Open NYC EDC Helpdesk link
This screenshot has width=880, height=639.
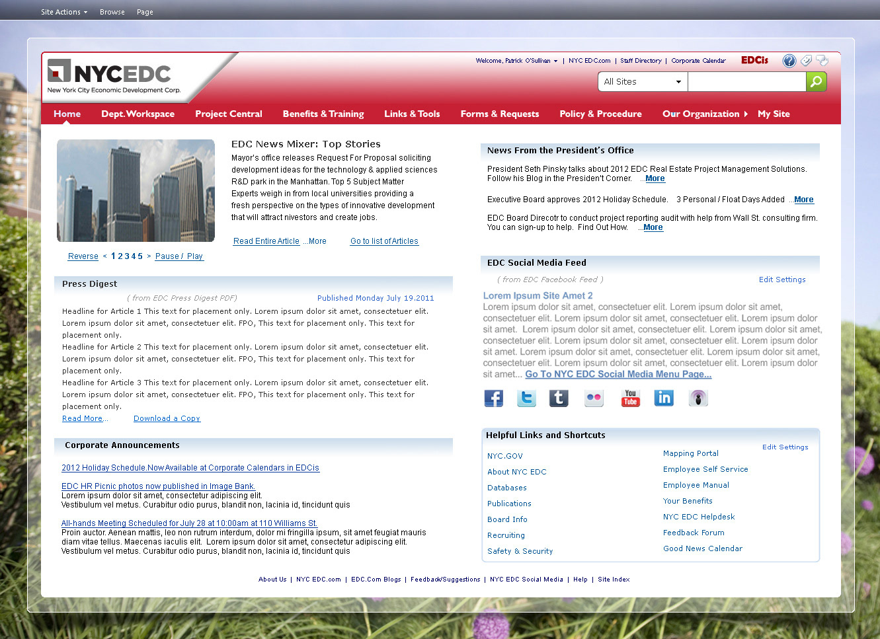(x=699, y=517)
